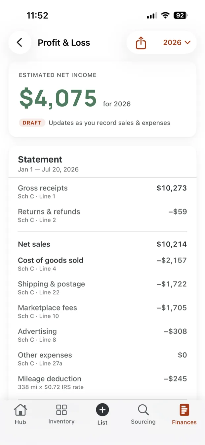The width and height of the screenshot is (205, 445).
Task: View the Mileage deduction details
Action: (102, 382)
